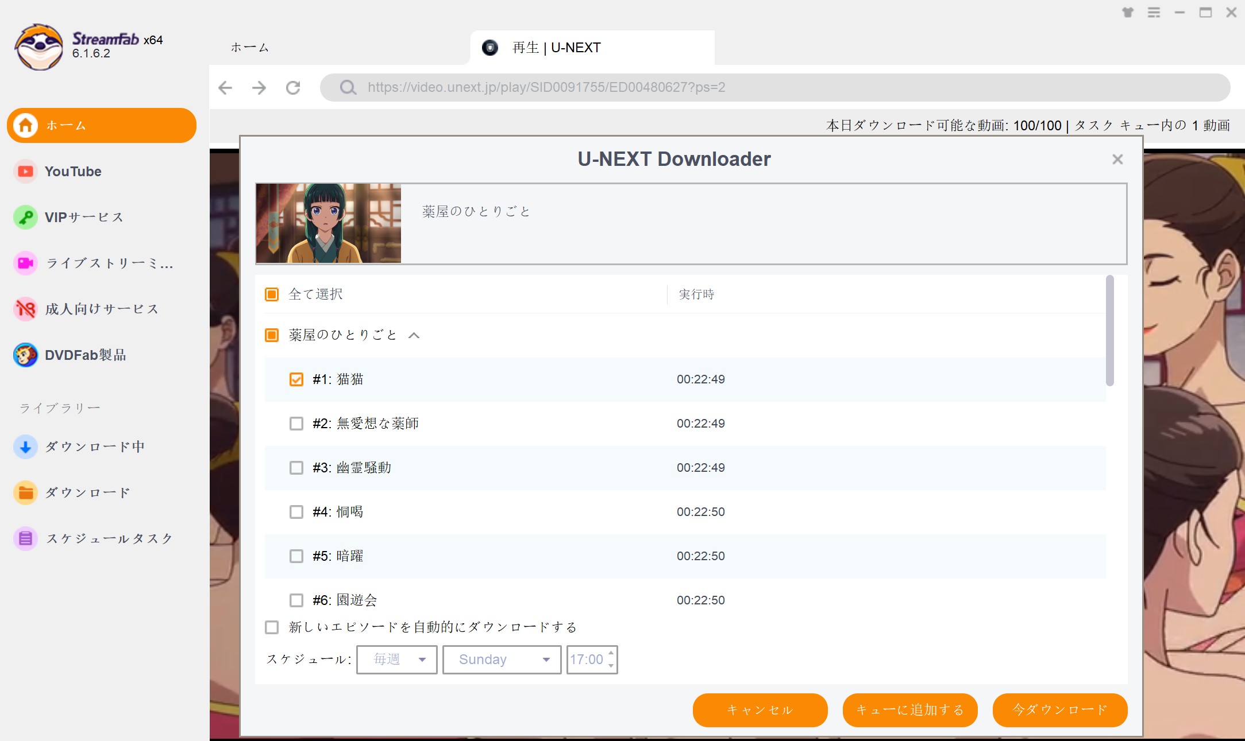Switch to the ホーム tab
Screen dimensions: 1245x741
pyautogui.click(x=250, y=48)
